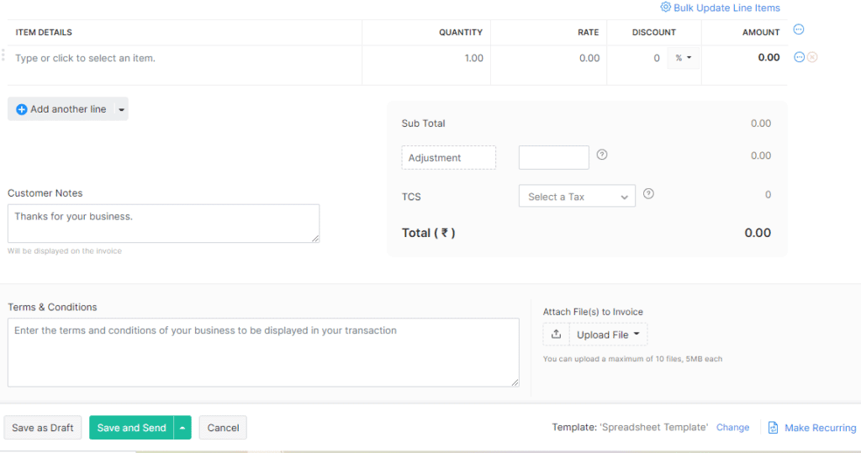
Task: Click Save as Draft button
Action: point(43,428)
